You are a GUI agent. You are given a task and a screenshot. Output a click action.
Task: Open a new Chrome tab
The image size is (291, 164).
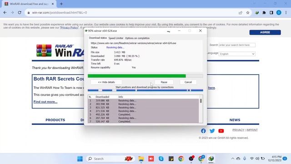61,4
